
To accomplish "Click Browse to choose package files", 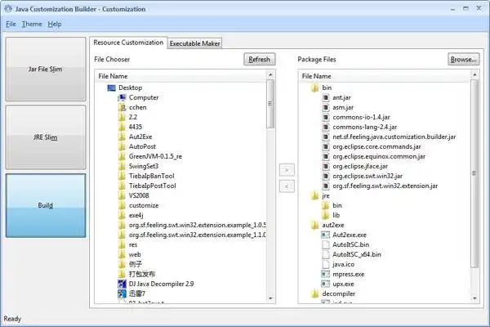I will click(463, 60).
